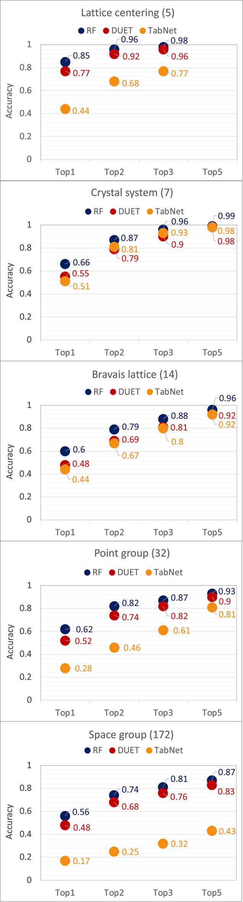Click the "Lattice centering (5)" chart title
243x902 pixels.
click(128, 13)
